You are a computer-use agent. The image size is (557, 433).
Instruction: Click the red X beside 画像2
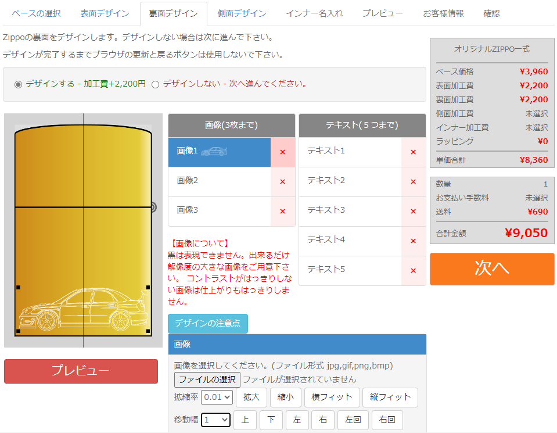(x=283, y=182)
